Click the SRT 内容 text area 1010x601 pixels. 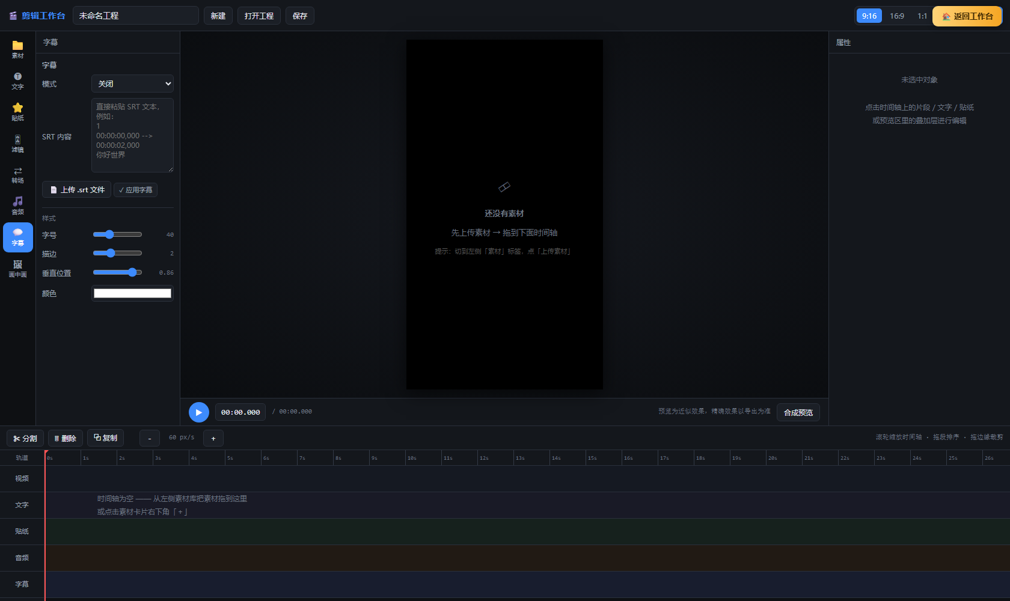pyautogui.click(x=132, y=135)
